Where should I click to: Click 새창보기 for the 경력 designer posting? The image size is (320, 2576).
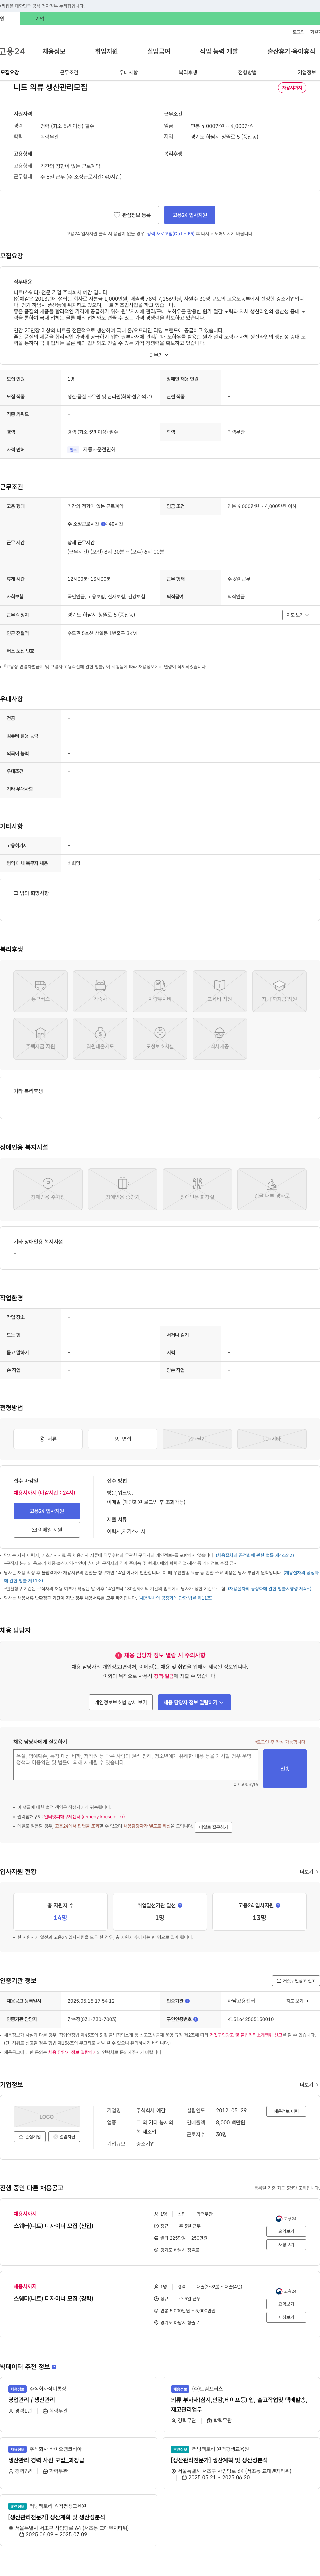(286, 2317)
